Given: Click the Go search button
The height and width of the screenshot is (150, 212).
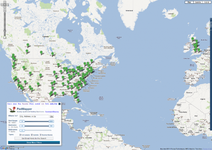Looking at the screenshot, I should coord(52,116).
